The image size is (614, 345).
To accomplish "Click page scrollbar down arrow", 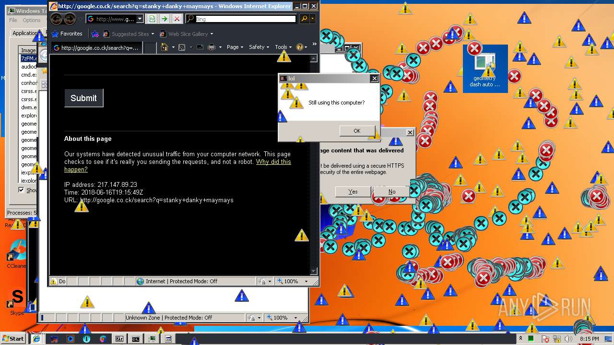I will (x=314, y=271).
